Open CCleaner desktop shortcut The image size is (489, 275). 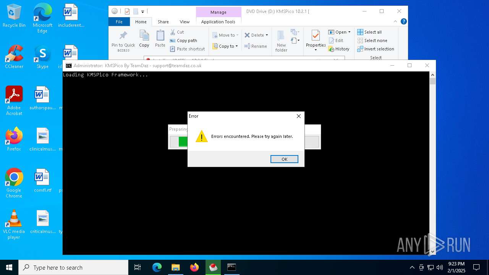coord(14,57)
